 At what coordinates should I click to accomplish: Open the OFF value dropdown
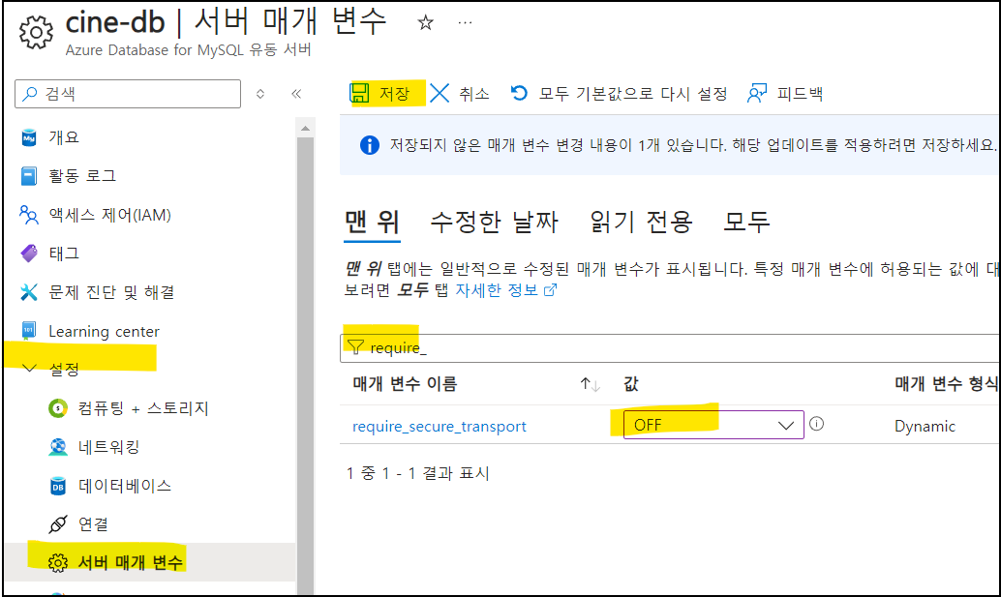pos(713,425)
